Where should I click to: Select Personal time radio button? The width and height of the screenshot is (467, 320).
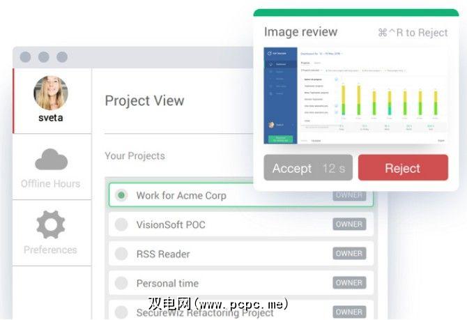[x=121, y=283]
